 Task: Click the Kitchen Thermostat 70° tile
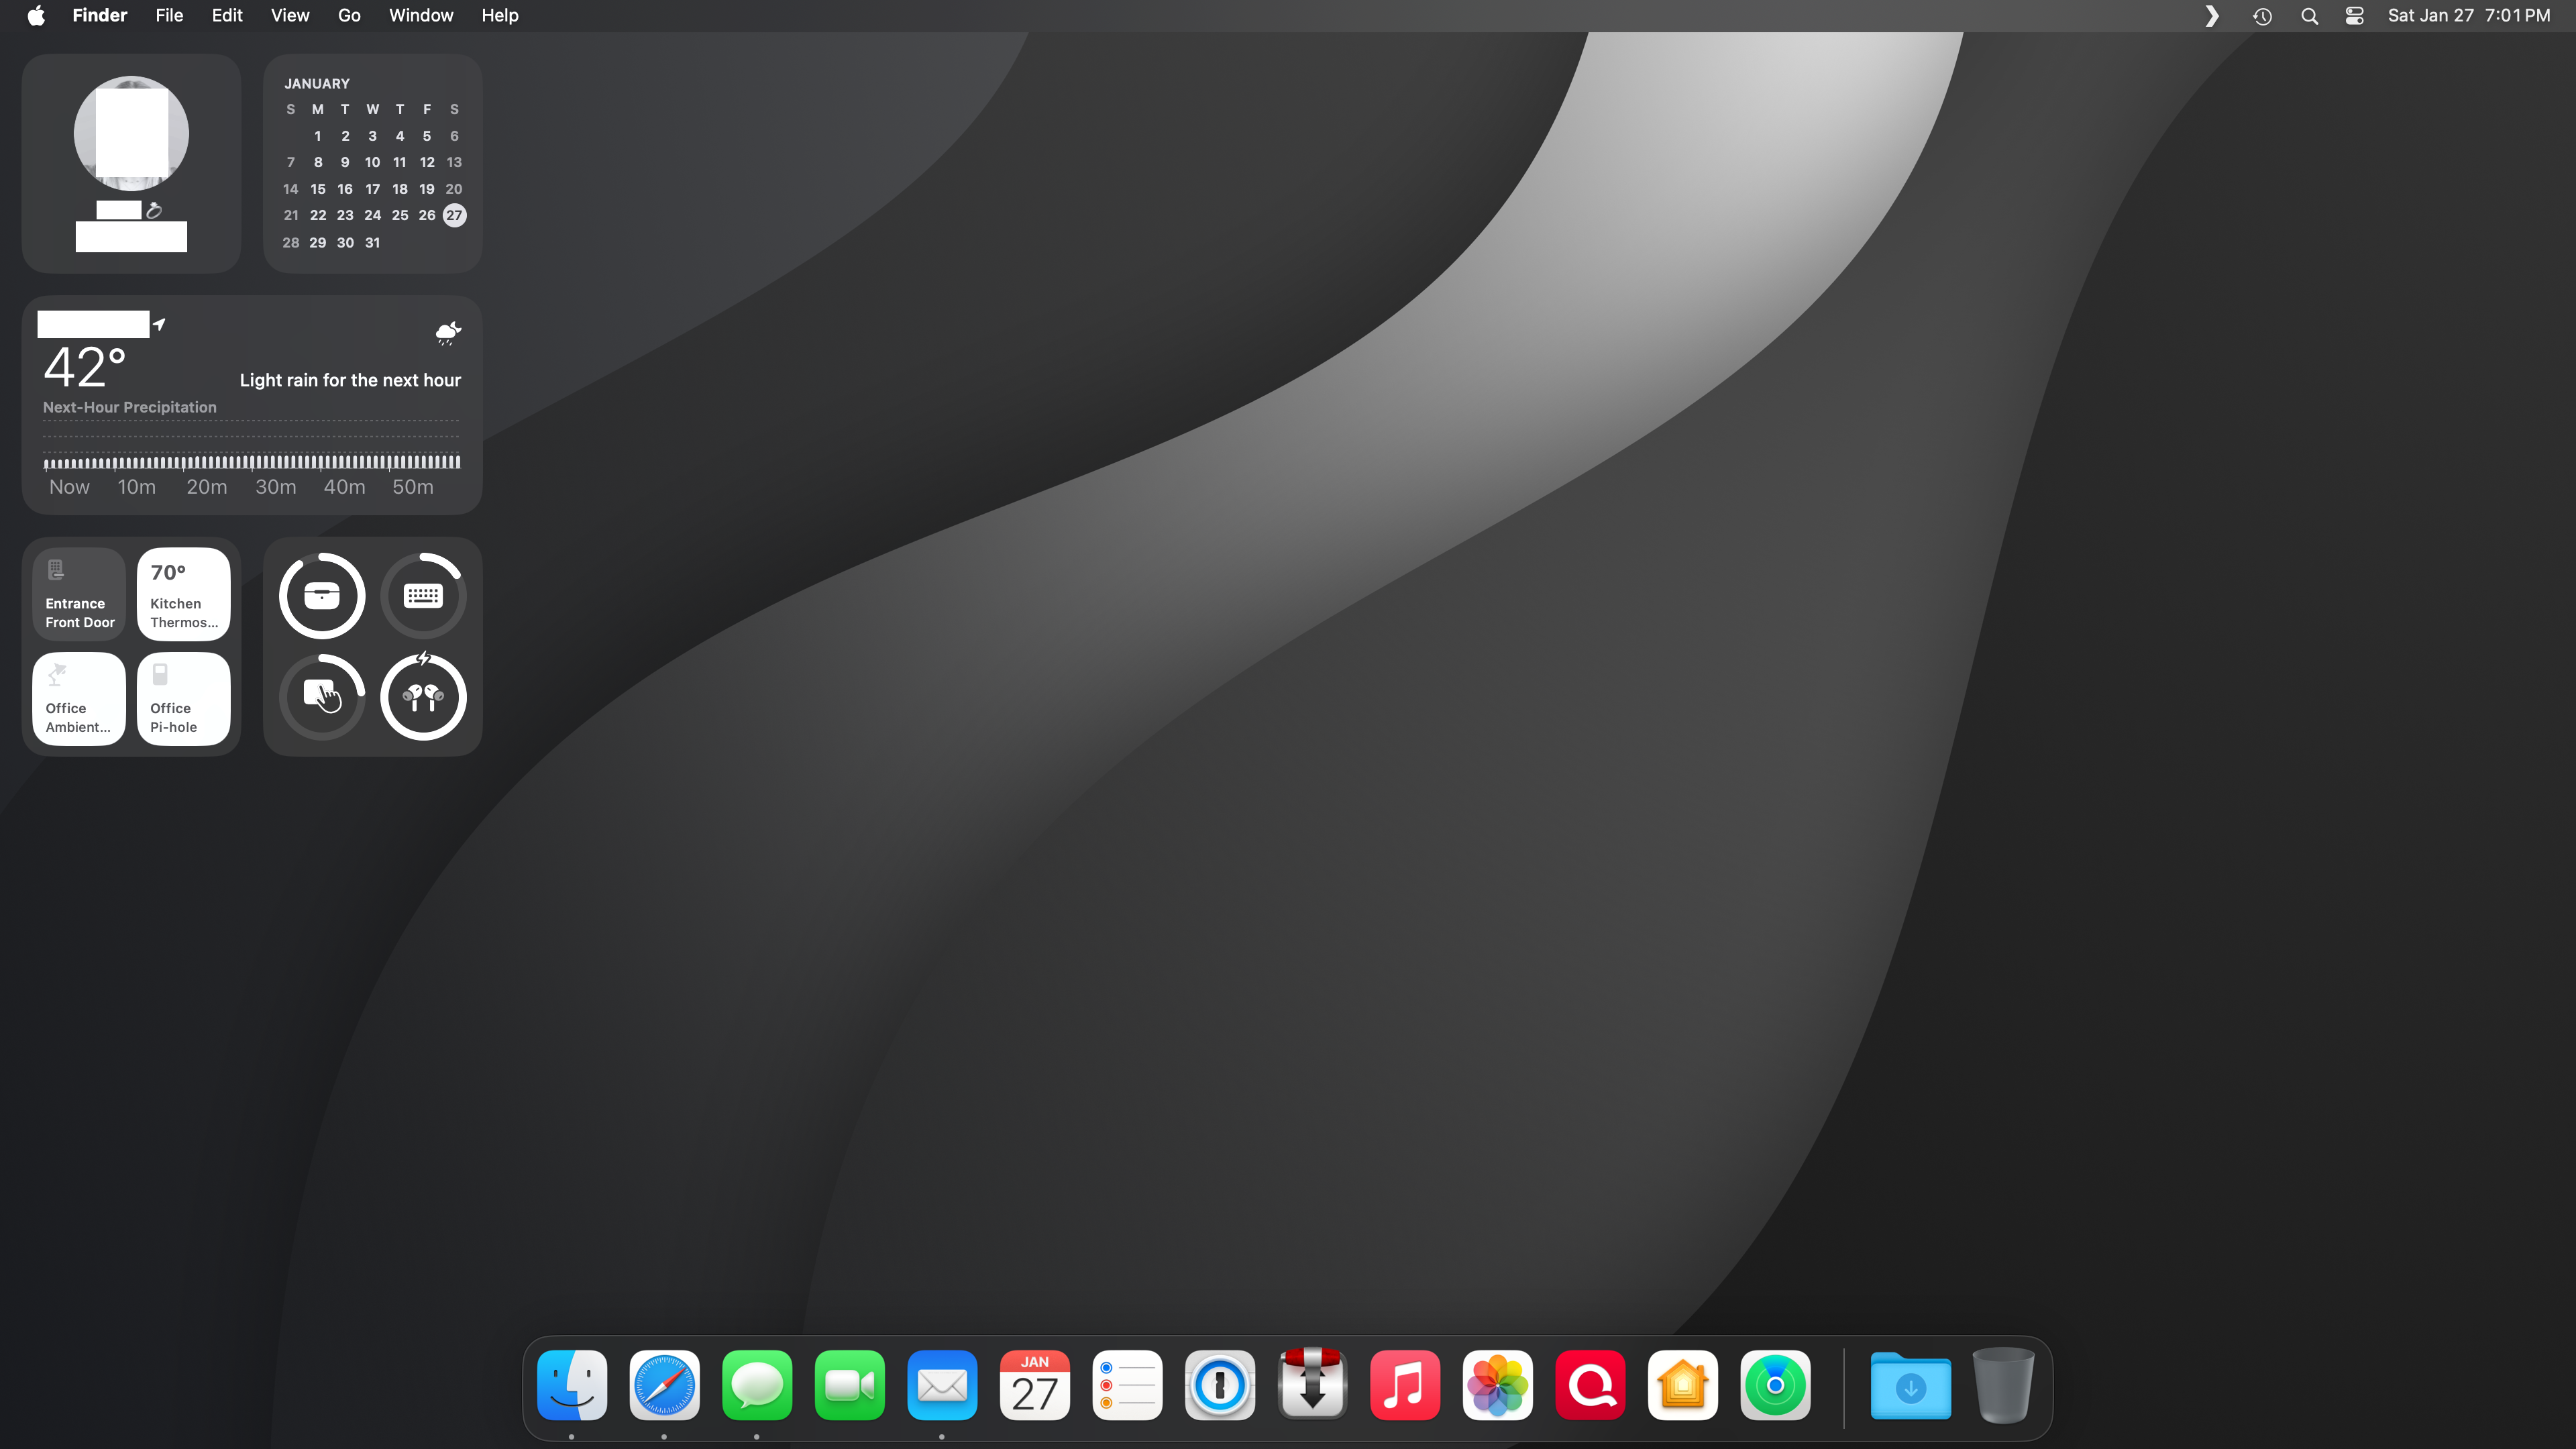[183, 594]
